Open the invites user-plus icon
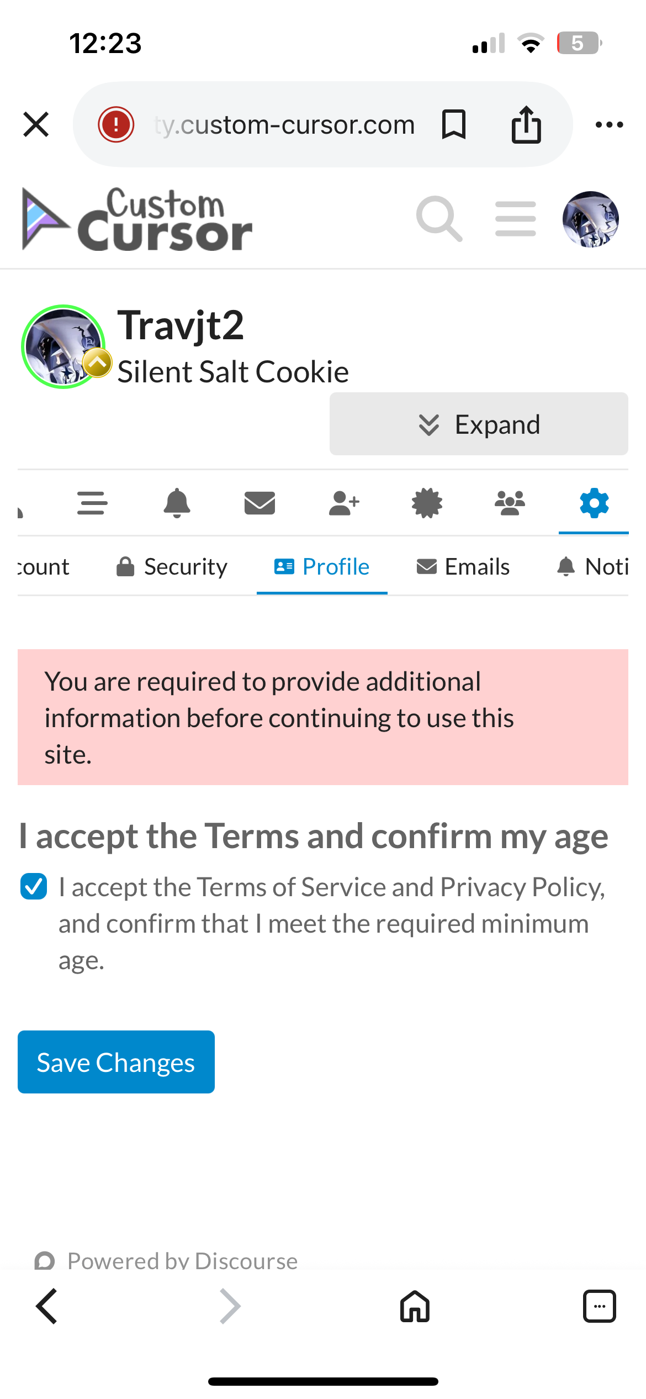 344,503
